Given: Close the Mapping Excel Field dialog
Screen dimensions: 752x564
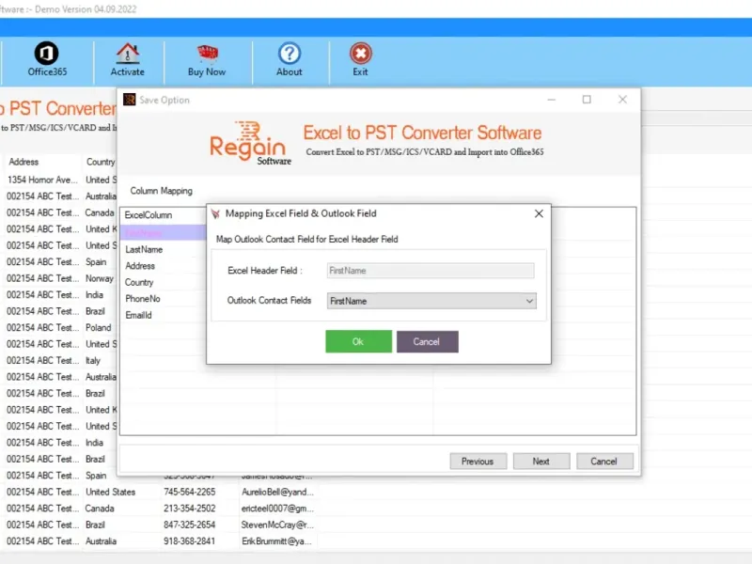Looking at the screenshot, I should 539,213.
